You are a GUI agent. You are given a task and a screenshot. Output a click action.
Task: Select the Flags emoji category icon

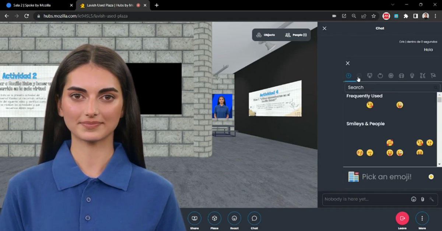433,76
